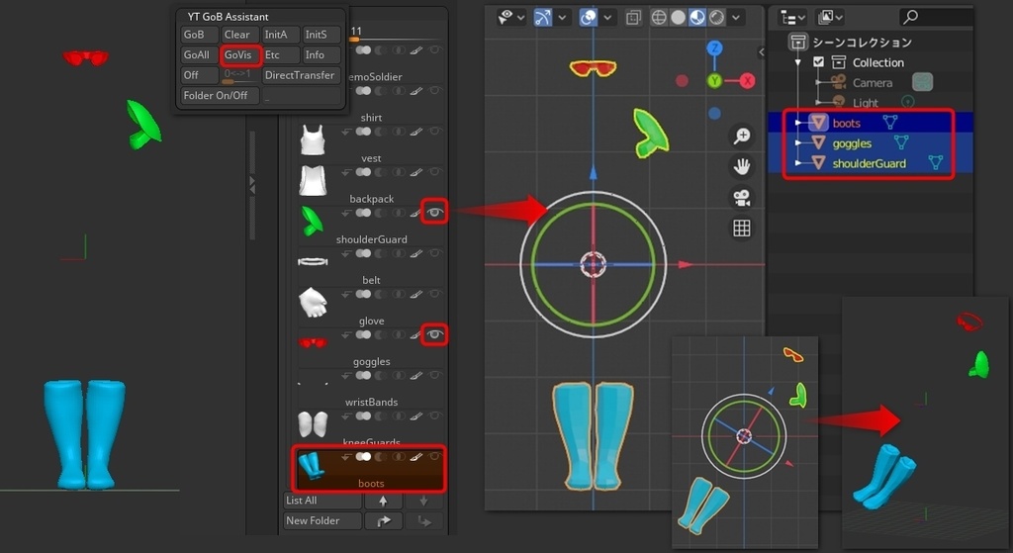Screen dimensions: 1013x553
Task: Click the InitS button
Action: 322,35
